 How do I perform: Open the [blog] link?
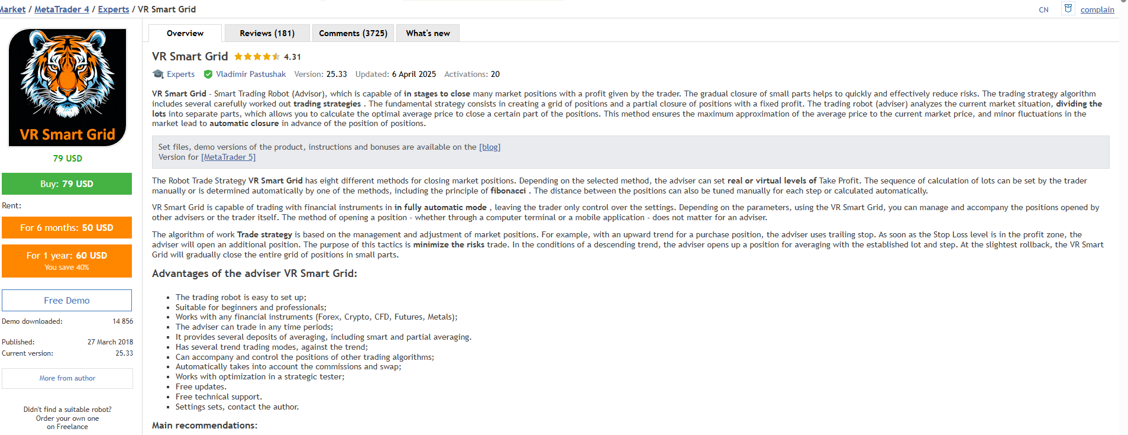(490, 147)
